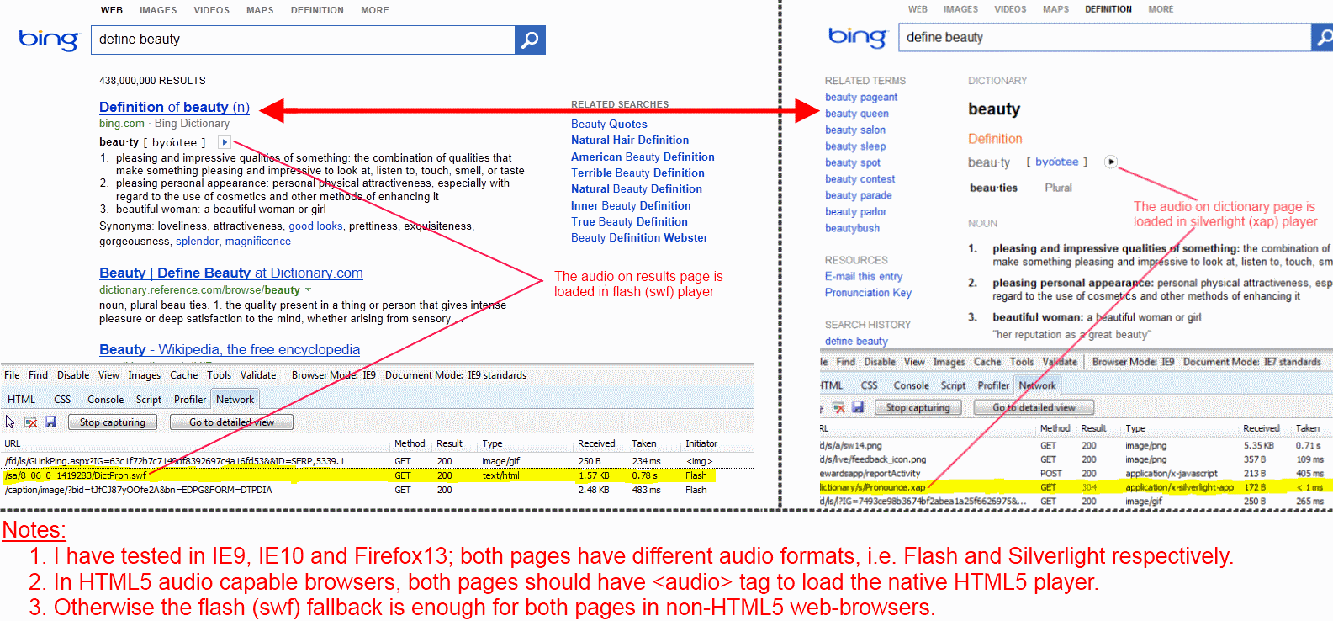Image resolution: width=1333 pixels, height=621 pixels.
Task: Select Network tab in left devtools
Action: coord(235,400)
